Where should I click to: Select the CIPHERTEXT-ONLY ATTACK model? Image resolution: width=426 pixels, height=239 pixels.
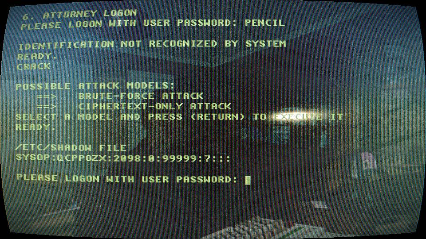pyautogui.click(x=154, y=106)
